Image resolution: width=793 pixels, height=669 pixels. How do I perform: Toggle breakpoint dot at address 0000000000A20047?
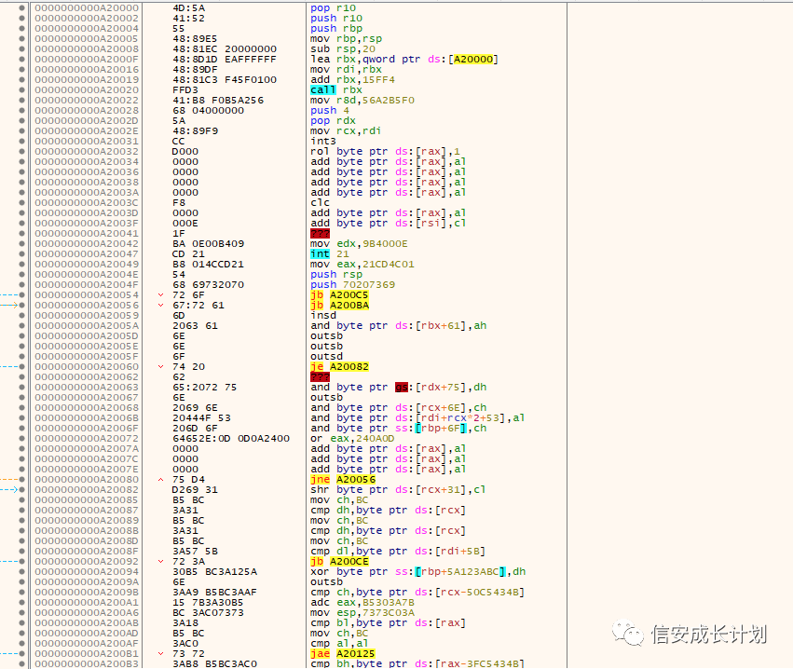click(x=21, y=253)
